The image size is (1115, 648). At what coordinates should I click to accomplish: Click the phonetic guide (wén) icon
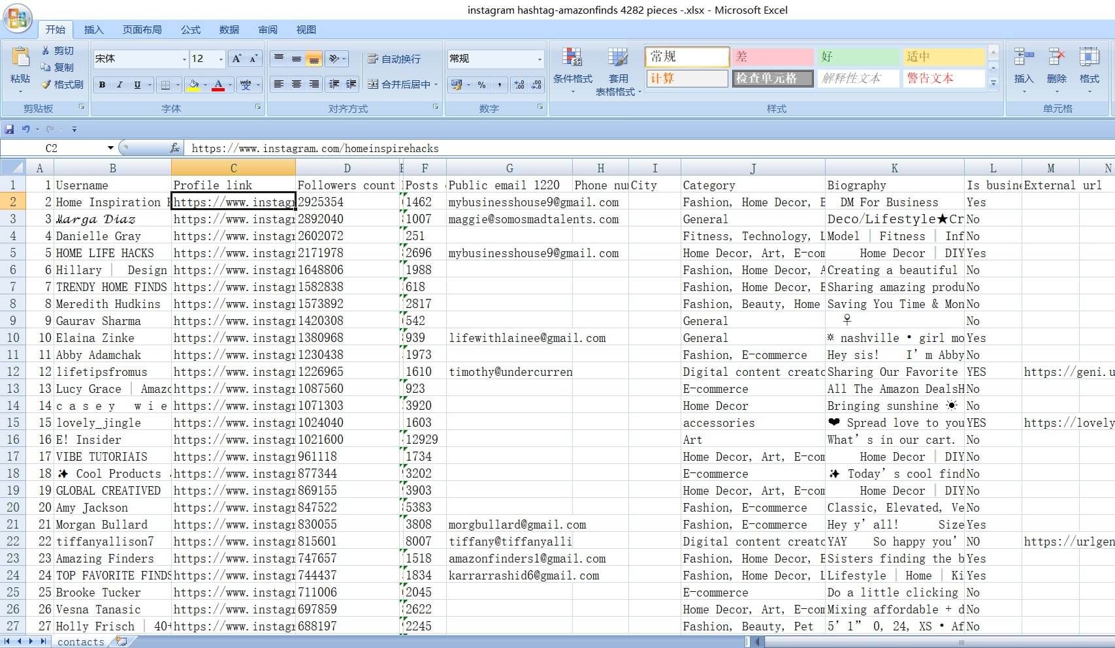pos(246,85)
